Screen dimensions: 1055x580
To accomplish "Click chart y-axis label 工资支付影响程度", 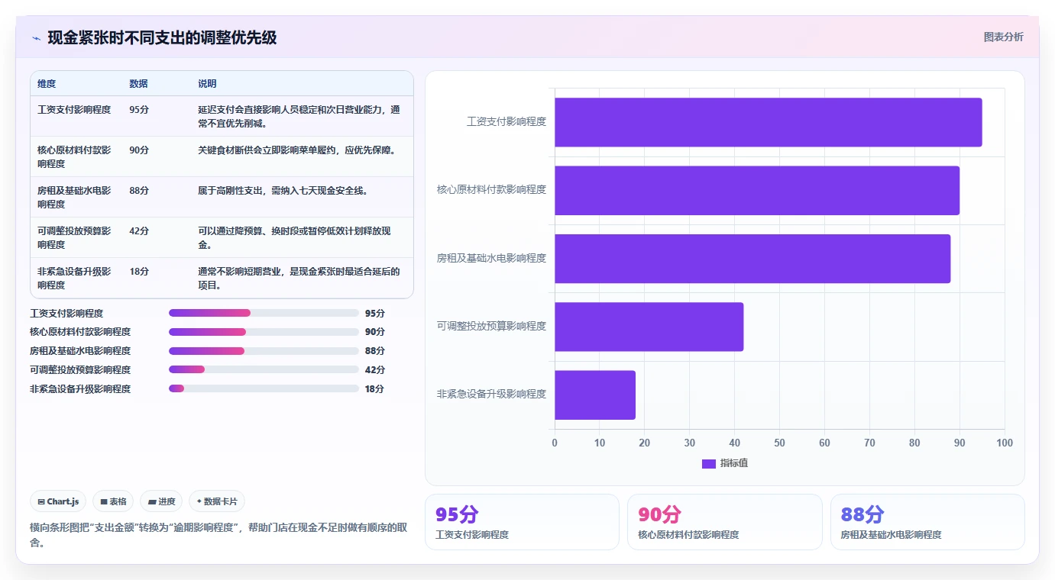I will tap(506, 121).
